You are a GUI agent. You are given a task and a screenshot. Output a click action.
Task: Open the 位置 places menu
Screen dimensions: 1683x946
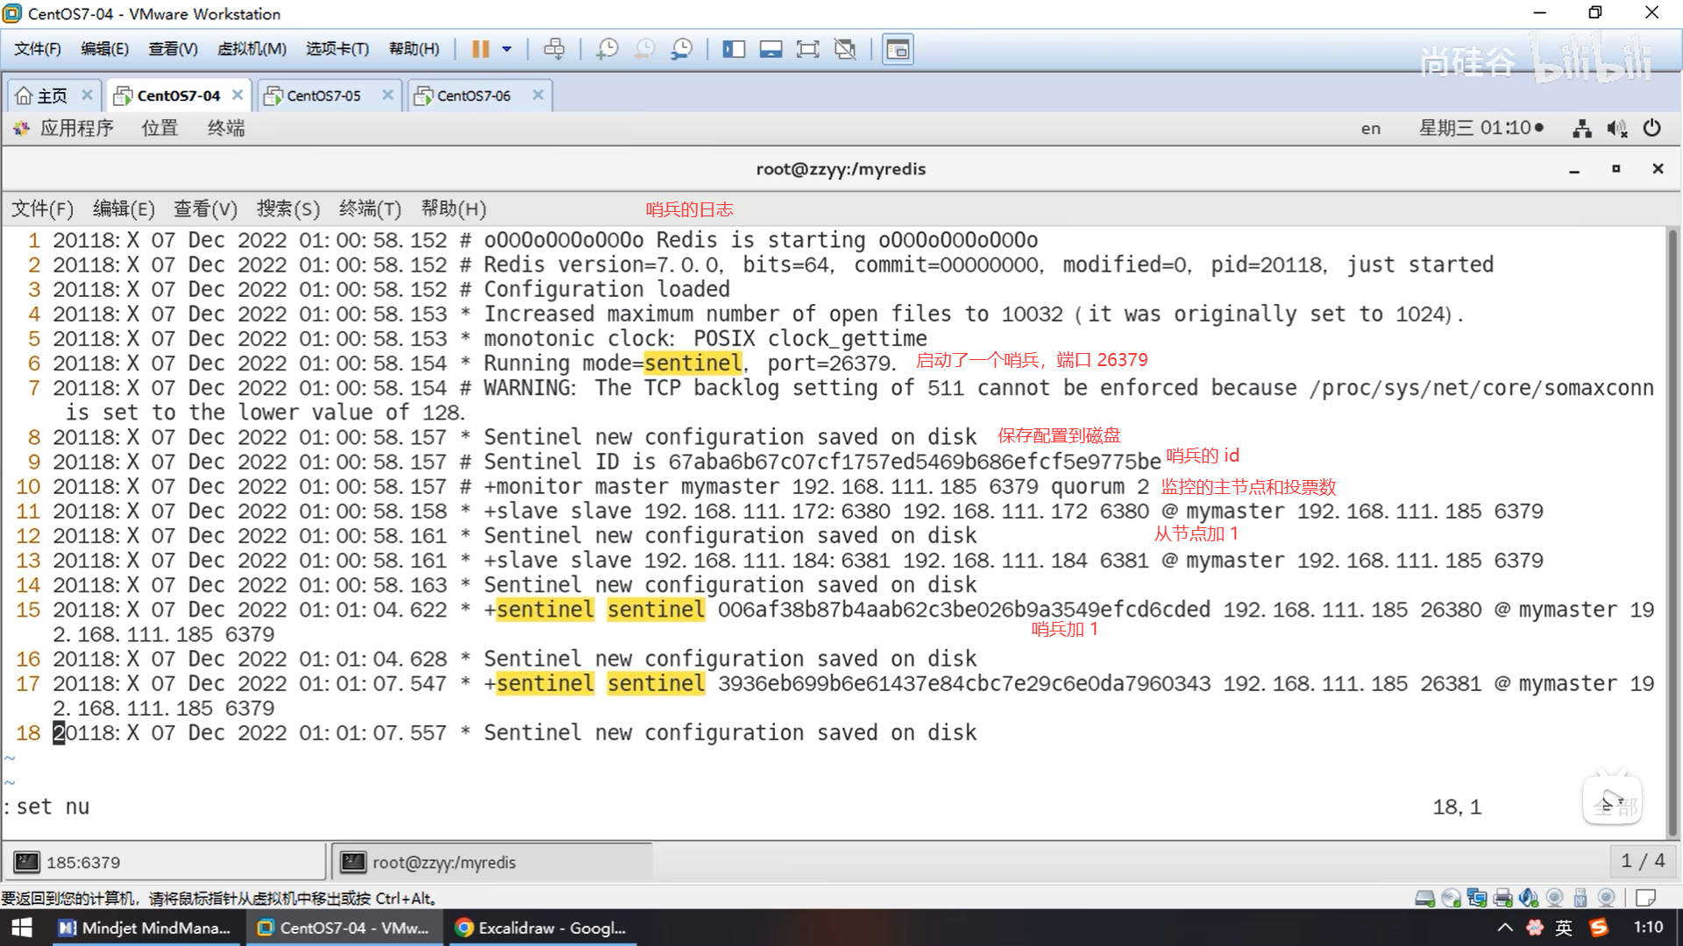click(x=160, y=129)
